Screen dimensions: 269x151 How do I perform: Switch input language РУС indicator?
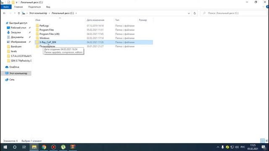tap(243, 147)
